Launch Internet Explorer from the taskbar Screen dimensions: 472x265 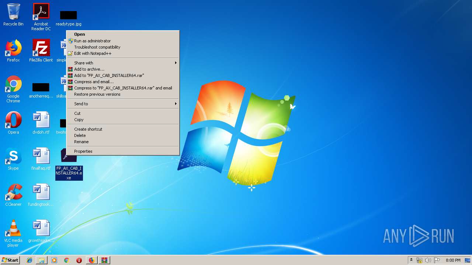[29, 260]
